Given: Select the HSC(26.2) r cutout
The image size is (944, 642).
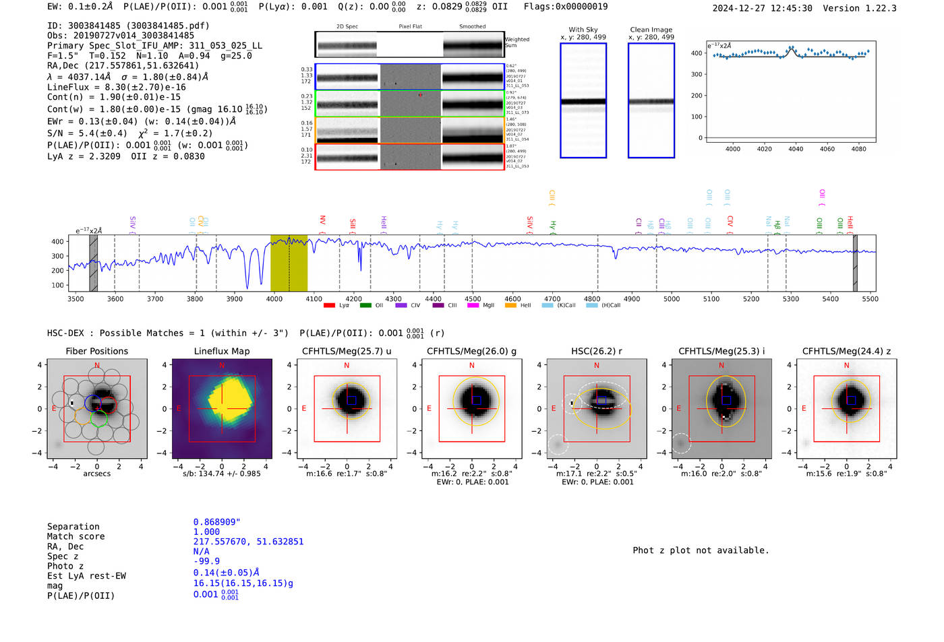Looking at the screenshot, I should click(x=597, y=409).
